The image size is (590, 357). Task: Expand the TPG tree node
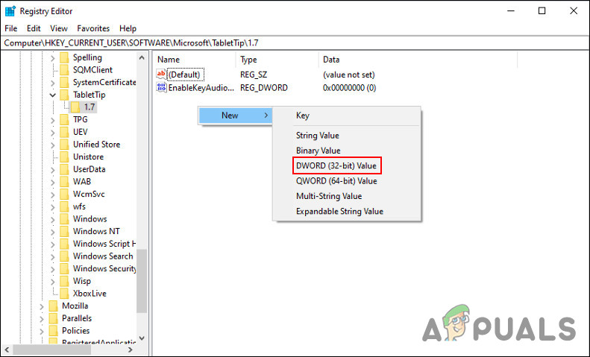[53, 120]
